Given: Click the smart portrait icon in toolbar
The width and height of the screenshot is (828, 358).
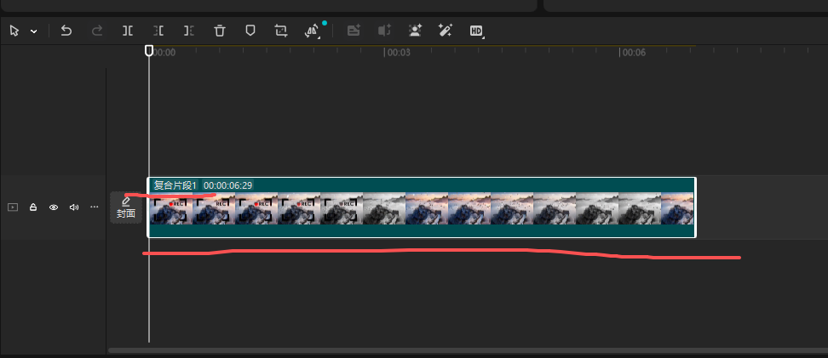Looking at the screenshot, I should 415,31.
